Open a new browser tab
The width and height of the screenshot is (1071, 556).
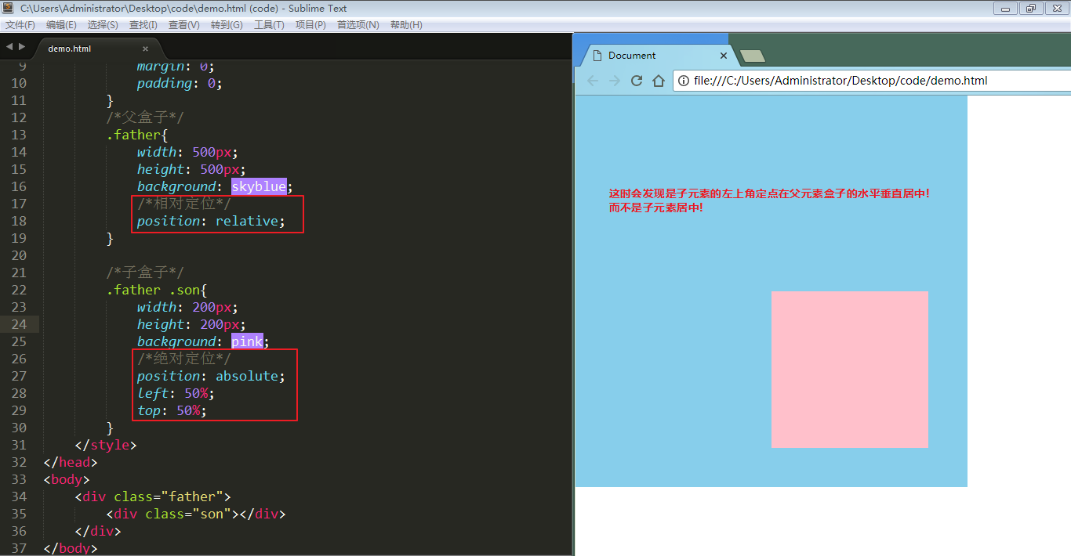click(x=752, y=56)
